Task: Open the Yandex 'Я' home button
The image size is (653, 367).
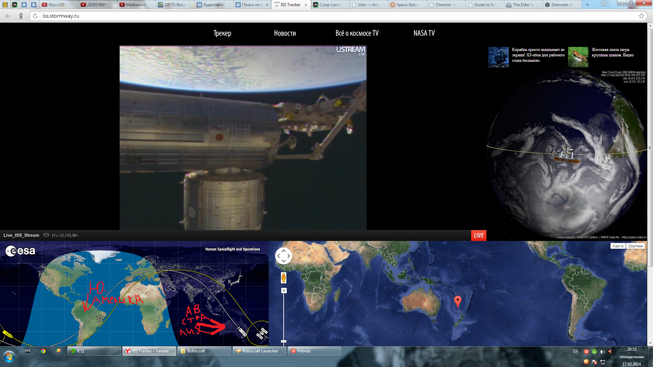Action: tap(21, 16)
